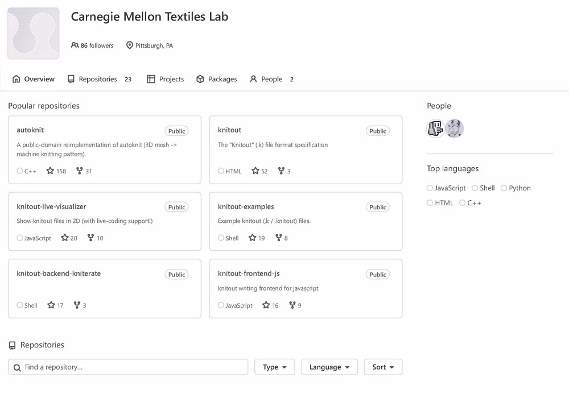Click the People heading in sidebar

pyautogui.click(x=439, y=106)
